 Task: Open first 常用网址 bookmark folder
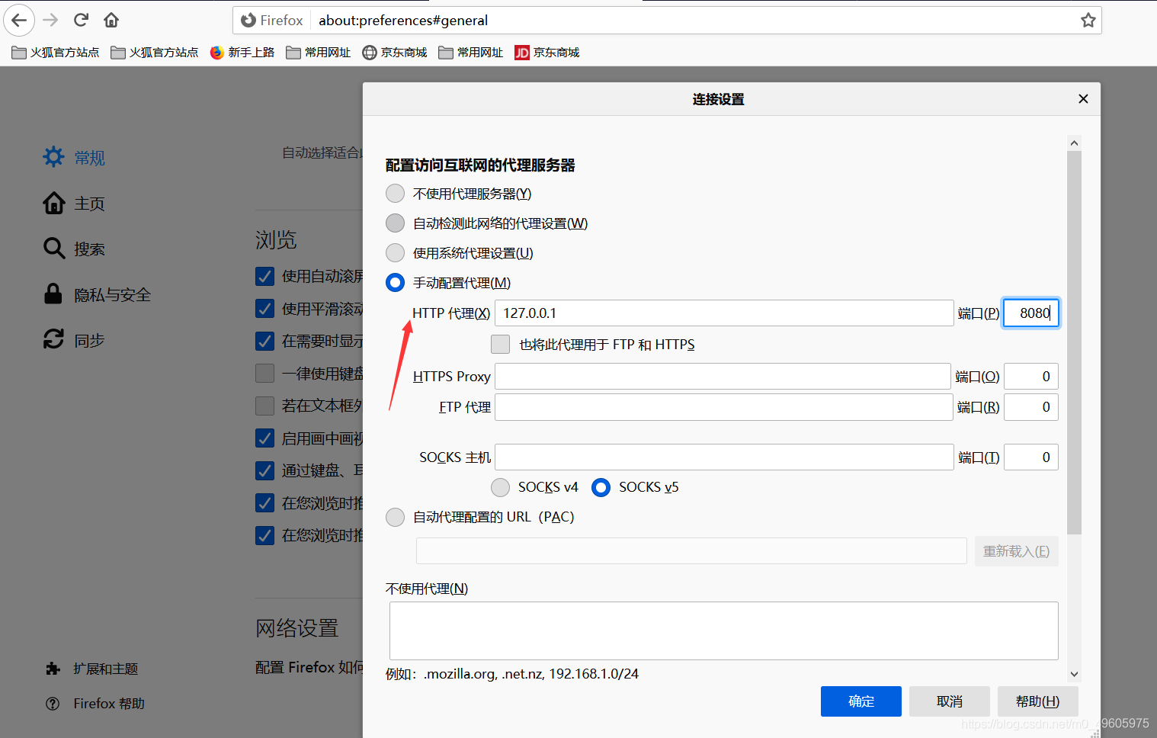coord(319,53)
